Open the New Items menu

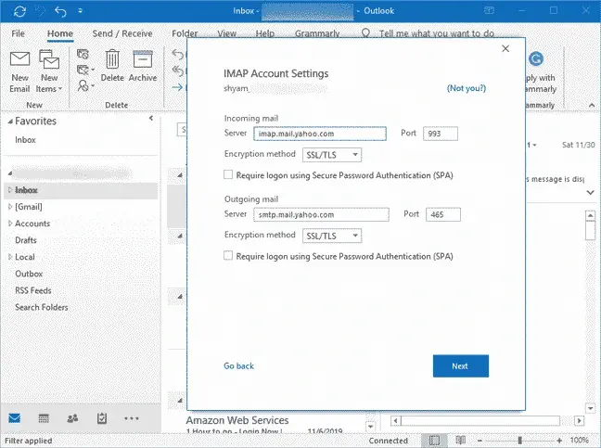point(49,72)
